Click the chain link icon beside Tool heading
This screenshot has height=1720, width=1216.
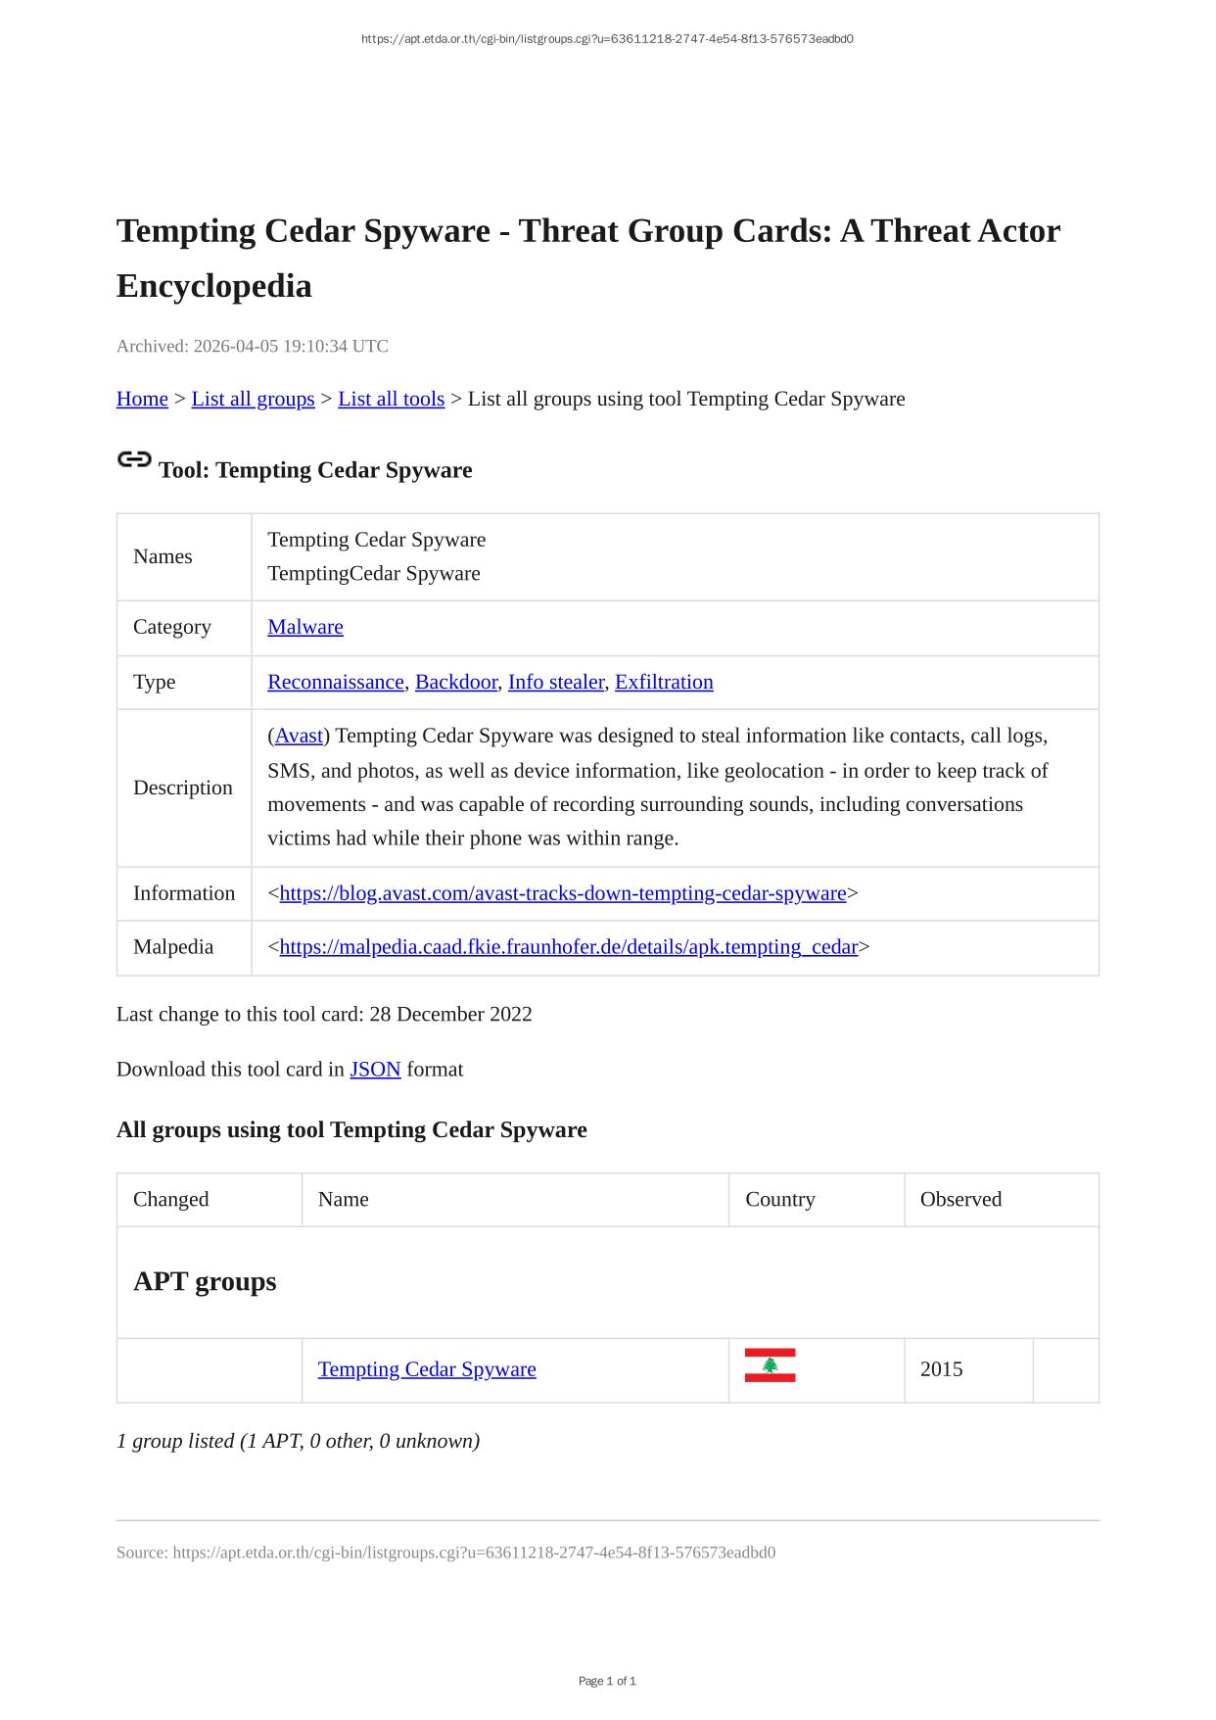[134, 459]
